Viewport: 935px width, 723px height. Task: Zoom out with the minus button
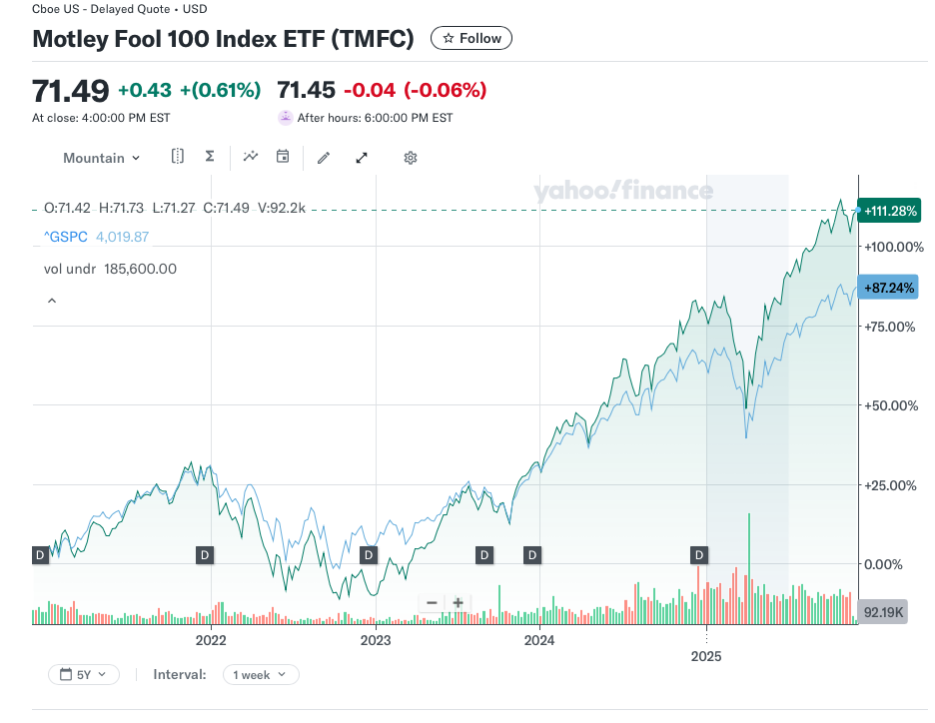[x=432, y=603]
